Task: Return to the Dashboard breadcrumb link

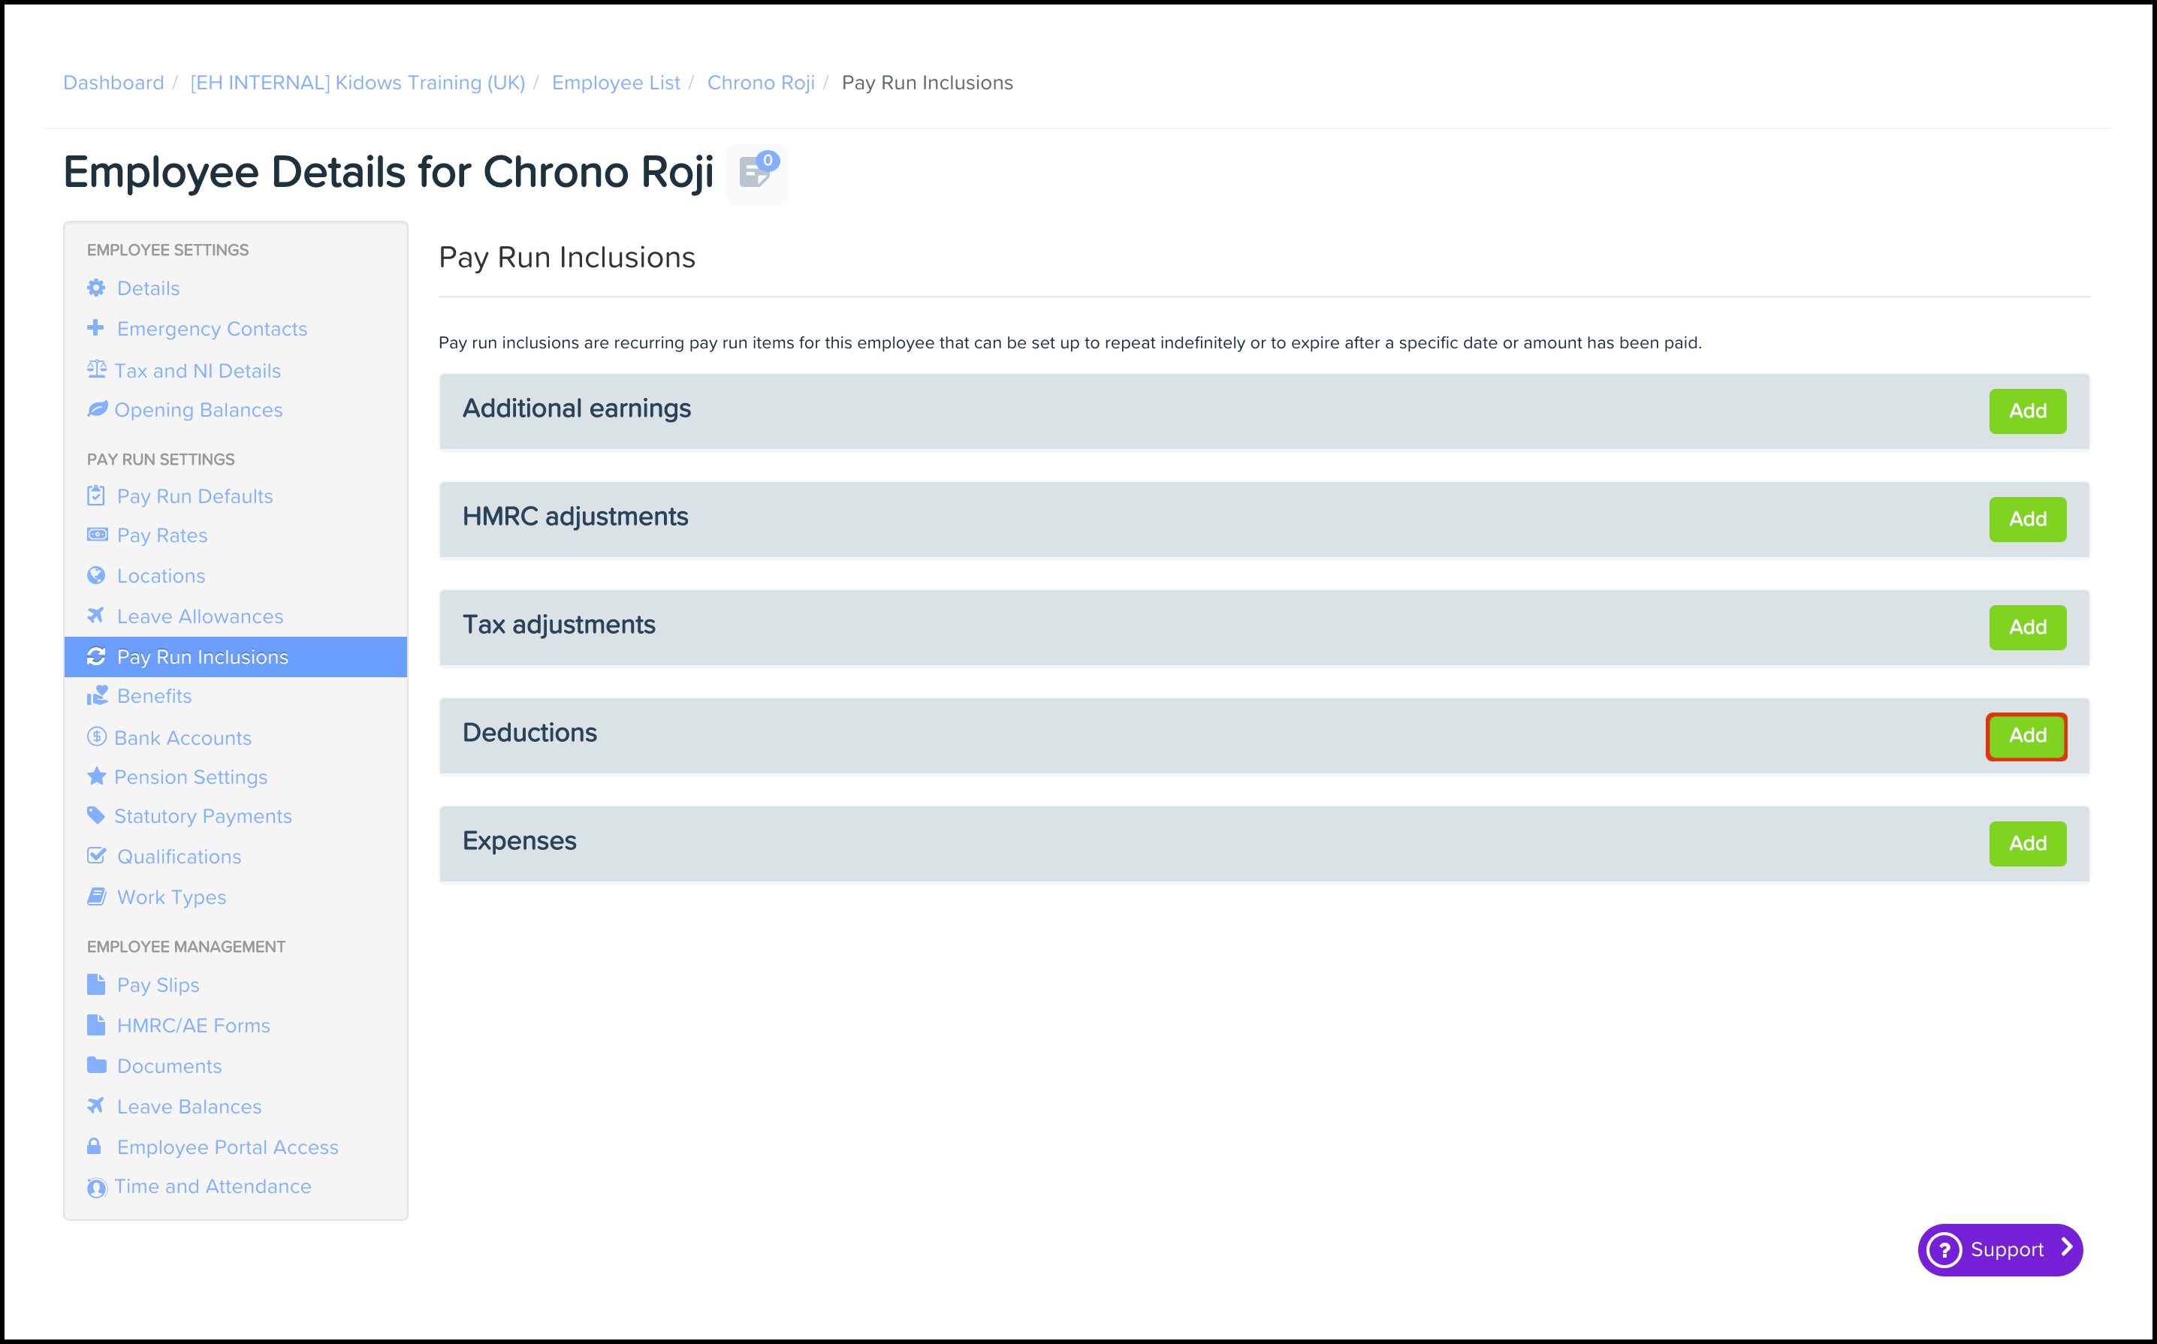Action: (x=114, y=83)
